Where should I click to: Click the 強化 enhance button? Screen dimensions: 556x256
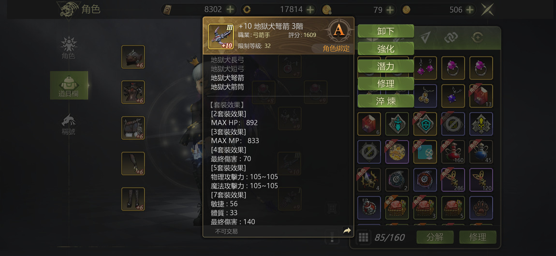click(386, 48)
